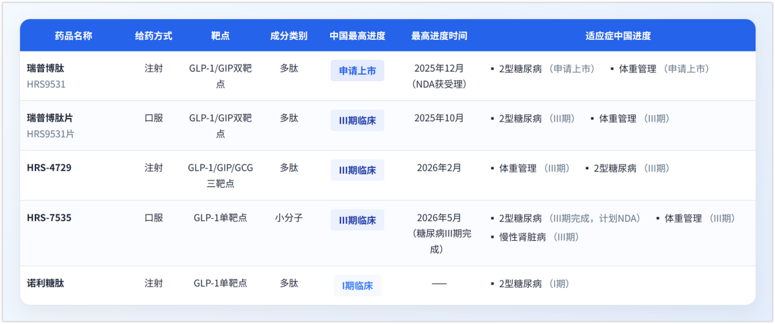Click 多肽 in the HRS-4729 row
Viewport: 775px width, 324px height.
coord(289,168)
